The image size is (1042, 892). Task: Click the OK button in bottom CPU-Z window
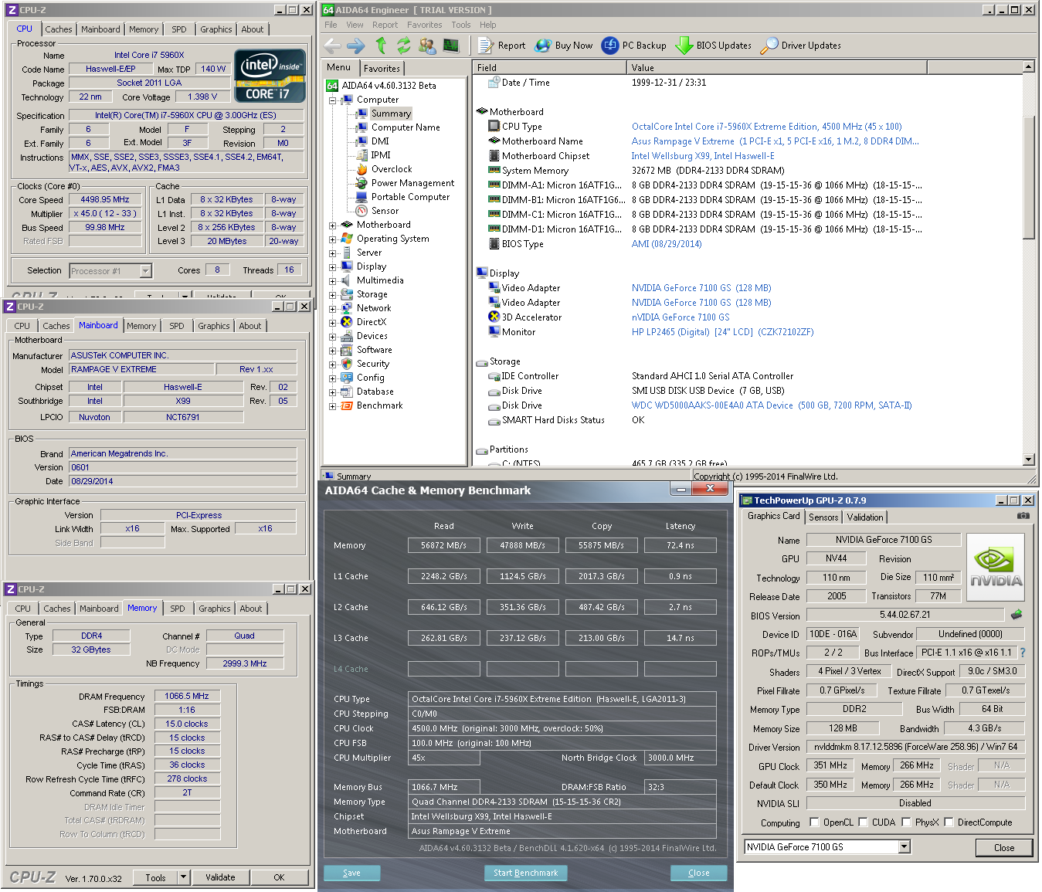[x=279, y=877]
